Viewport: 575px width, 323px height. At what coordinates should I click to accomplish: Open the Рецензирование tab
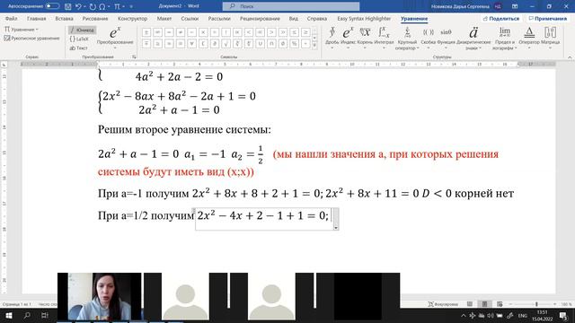point(260,18)
